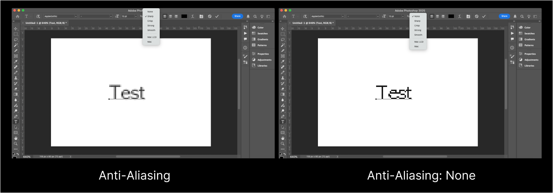Viewport: 553px width, 193px height.
Task: Open the Swatches panel in right window
Action: 529,34
